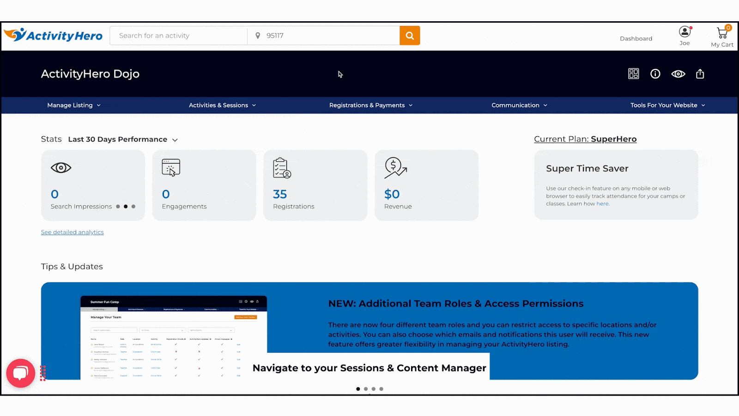Image resolution: width=739 pixels, height=416 pixels.
Task: Open the red chat bubble widget
Action: (21, 373)
